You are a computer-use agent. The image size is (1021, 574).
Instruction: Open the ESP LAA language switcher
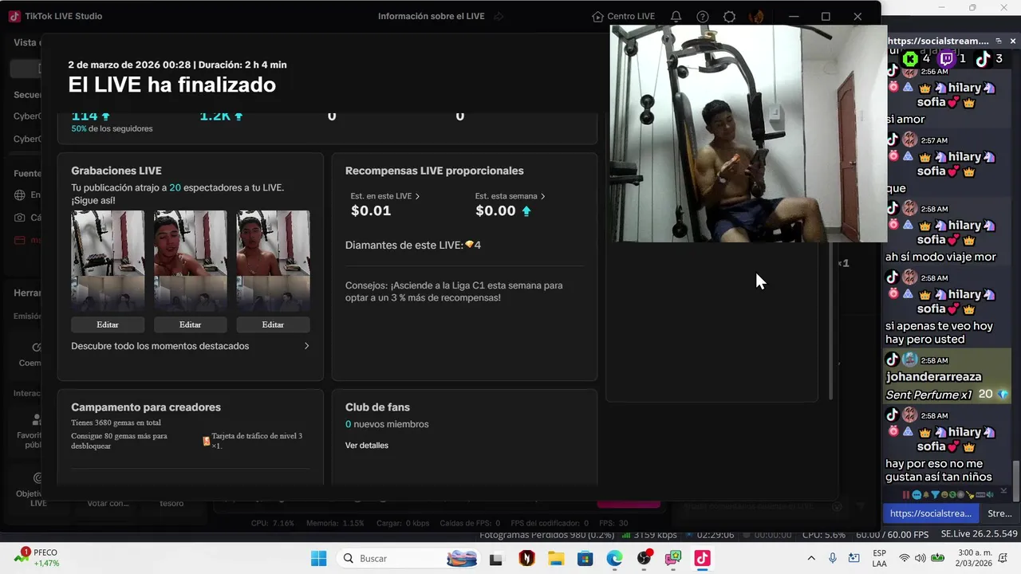pyautogui.click(x=879, y=558)
